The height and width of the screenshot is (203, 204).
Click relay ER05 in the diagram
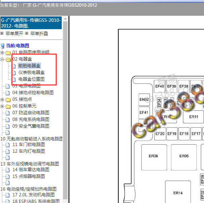(184, 157)
